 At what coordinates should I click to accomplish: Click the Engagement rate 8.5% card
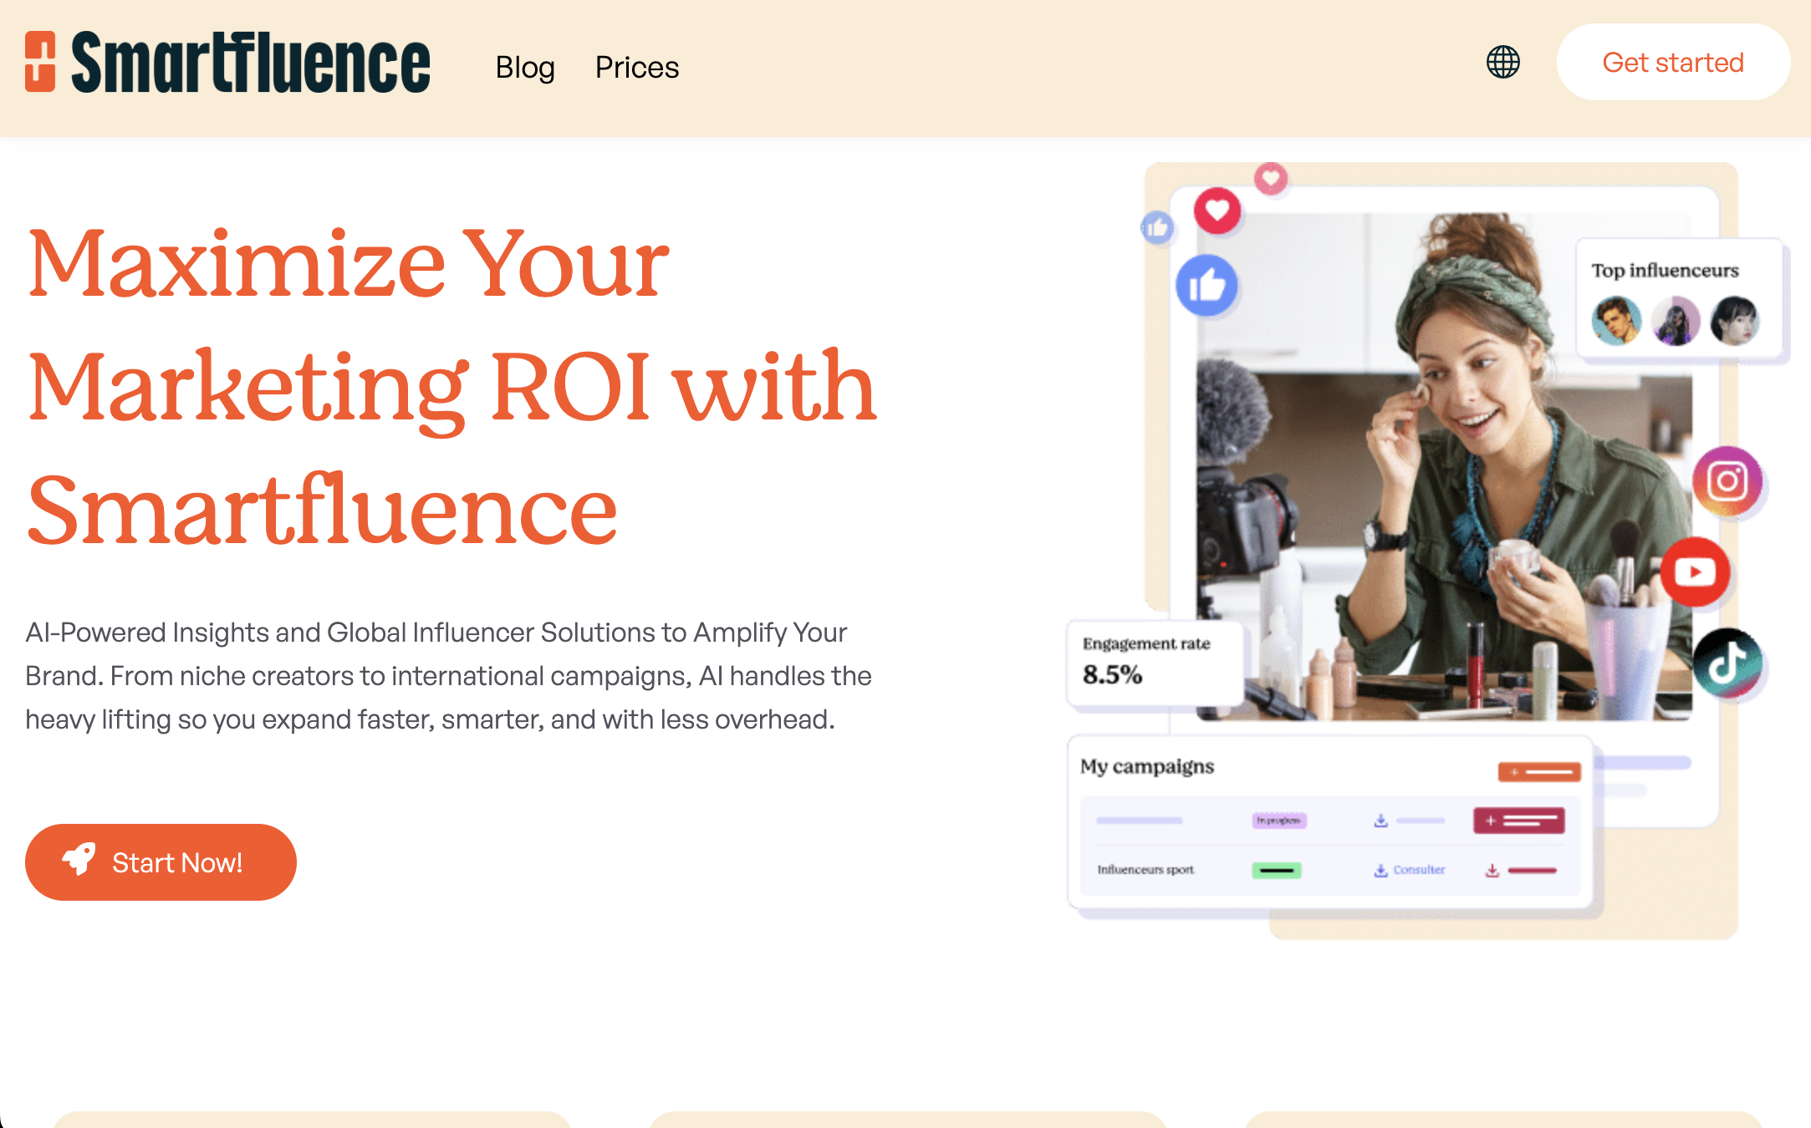(x=1155, y=664)
